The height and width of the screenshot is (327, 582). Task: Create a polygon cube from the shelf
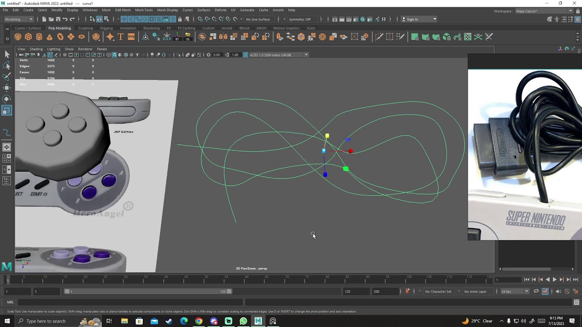28,37
